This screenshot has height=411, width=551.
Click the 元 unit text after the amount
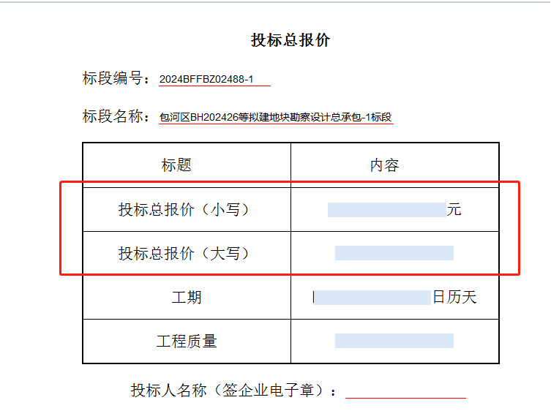[454, 210]
